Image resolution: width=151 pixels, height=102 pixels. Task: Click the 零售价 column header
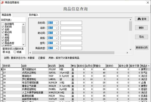pyautogui.click(x=100, y=66)
